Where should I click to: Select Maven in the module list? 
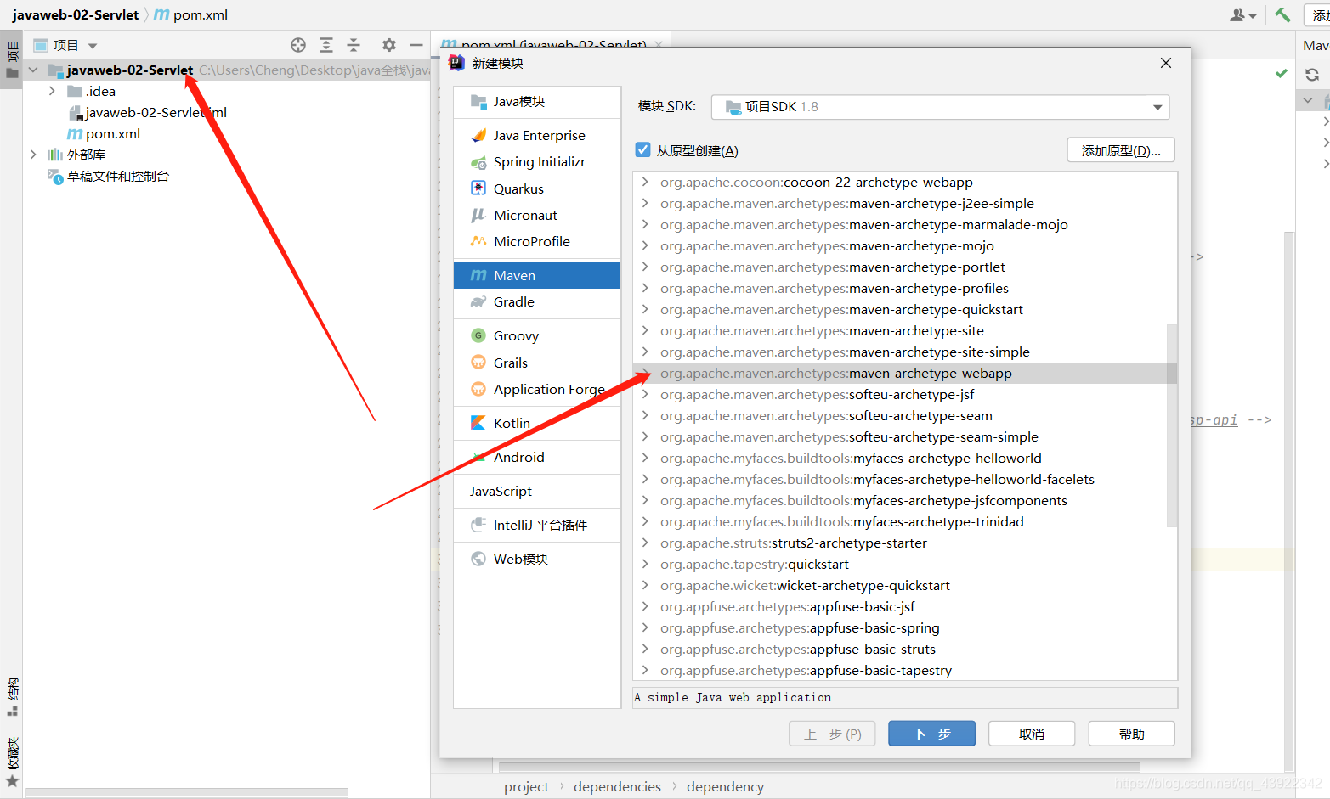(x=537, y=275)
